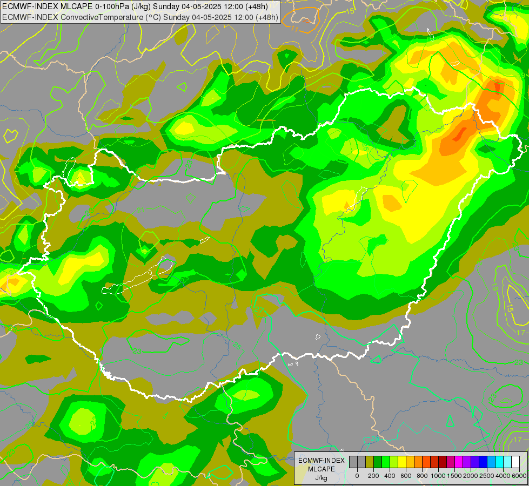Click the contour label 19 at right edge
Screen dimensions: 529x486
(x=494, y=287)
